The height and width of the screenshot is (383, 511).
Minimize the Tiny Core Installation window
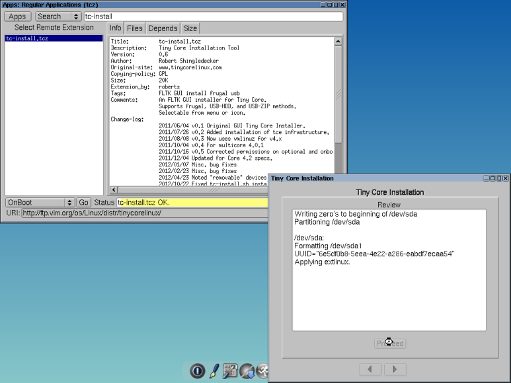click(x=486, y=178)
